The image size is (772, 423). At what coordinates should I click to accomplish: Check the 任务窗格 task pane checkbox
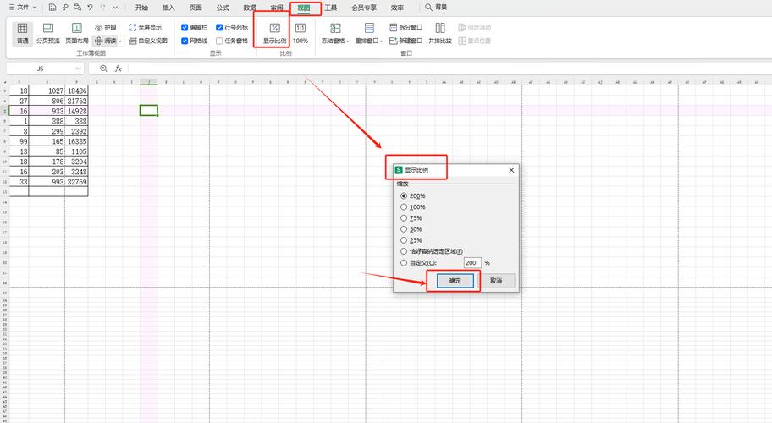pyautogui.click(x=219, y=41)
